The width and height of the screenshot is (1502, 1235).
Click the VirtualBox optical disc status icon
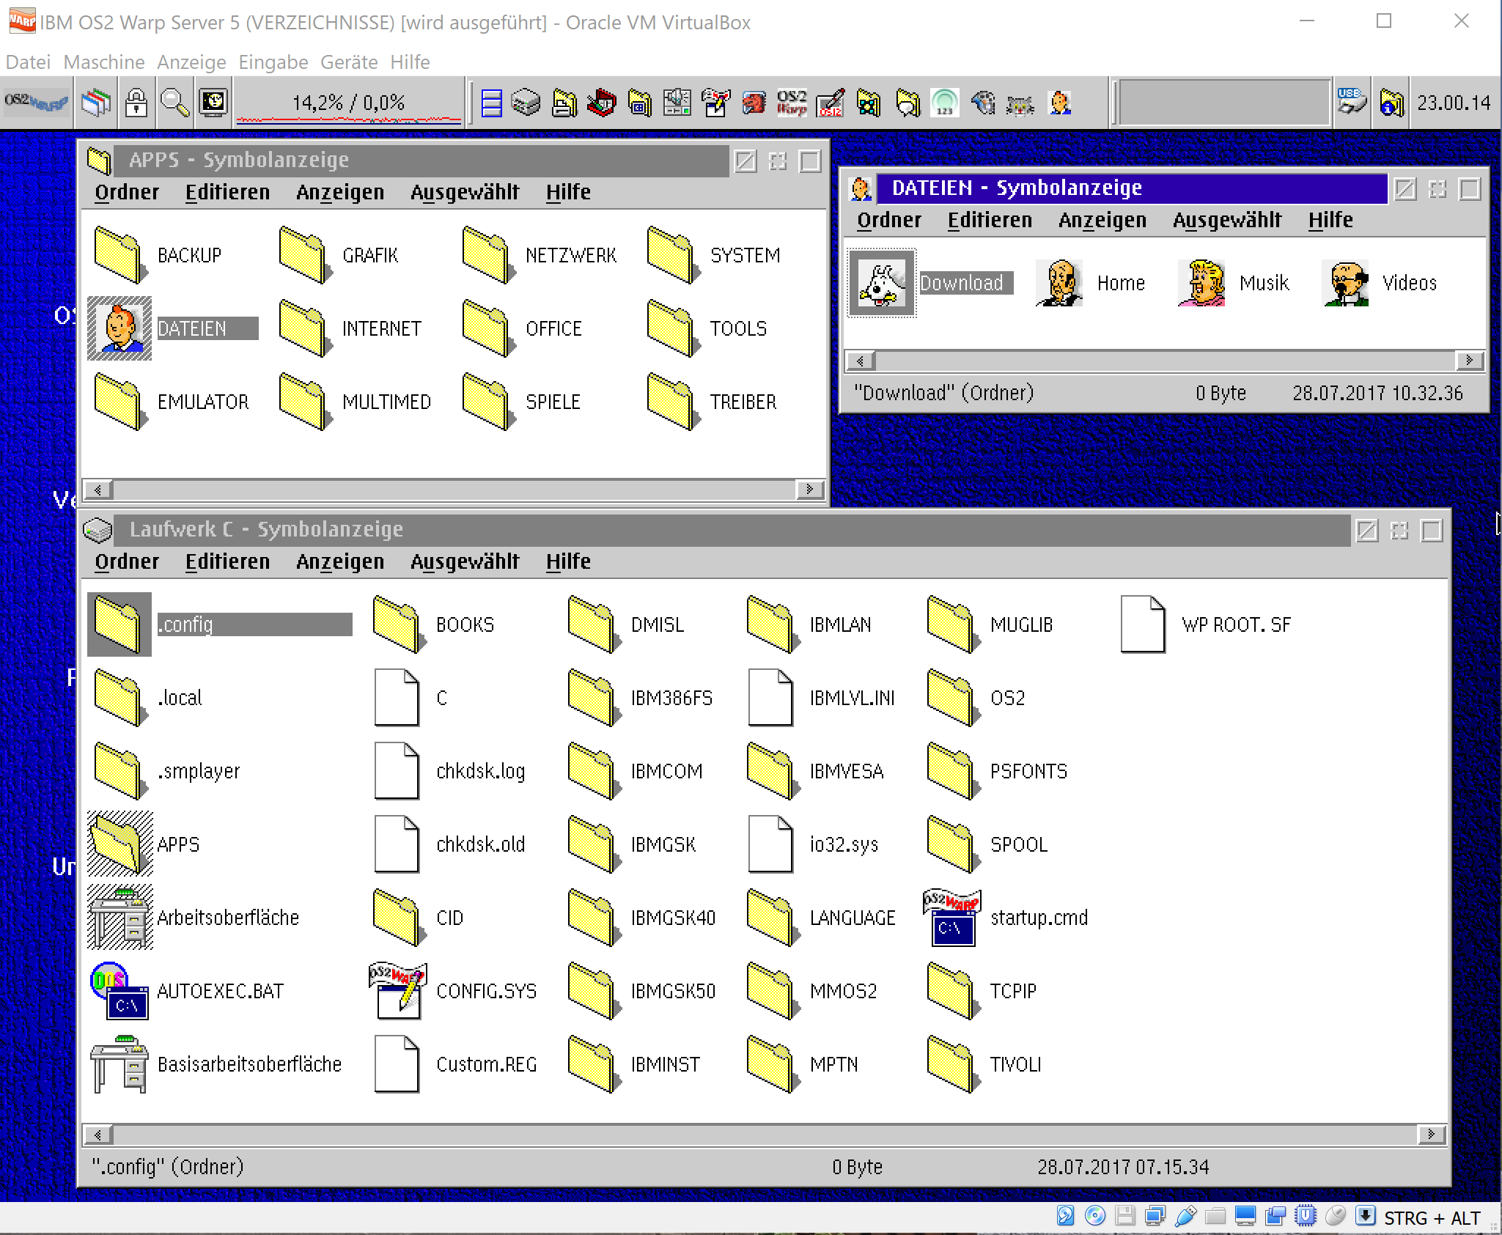(x=1095, y=1216)
